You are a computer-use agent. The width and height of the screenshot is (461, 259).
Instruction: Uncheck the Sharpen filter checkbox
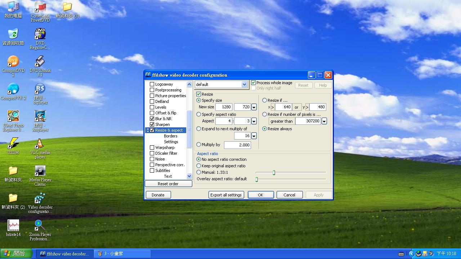[152, 124]
